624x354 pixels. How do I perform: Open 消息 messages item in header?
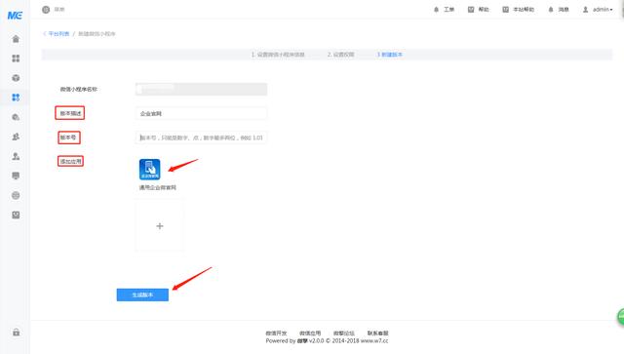[x=559, y=9]
